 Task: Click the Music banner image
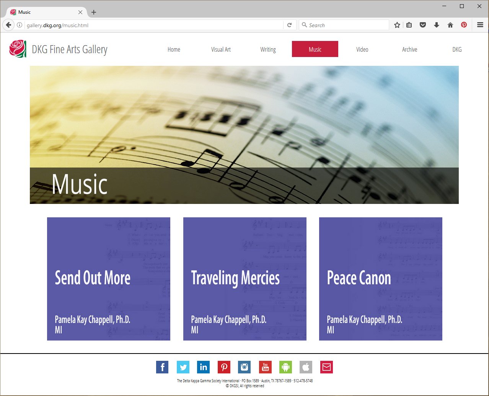[x=244, y=135]
